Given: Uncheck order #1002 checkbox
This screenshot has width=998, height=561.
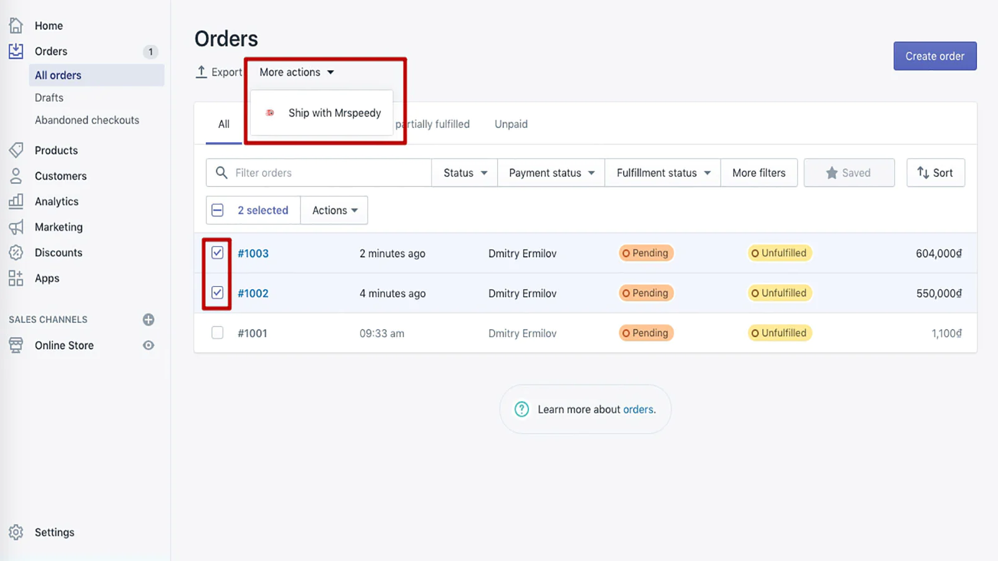Looking at the screenshot, I should coord(217,293).
